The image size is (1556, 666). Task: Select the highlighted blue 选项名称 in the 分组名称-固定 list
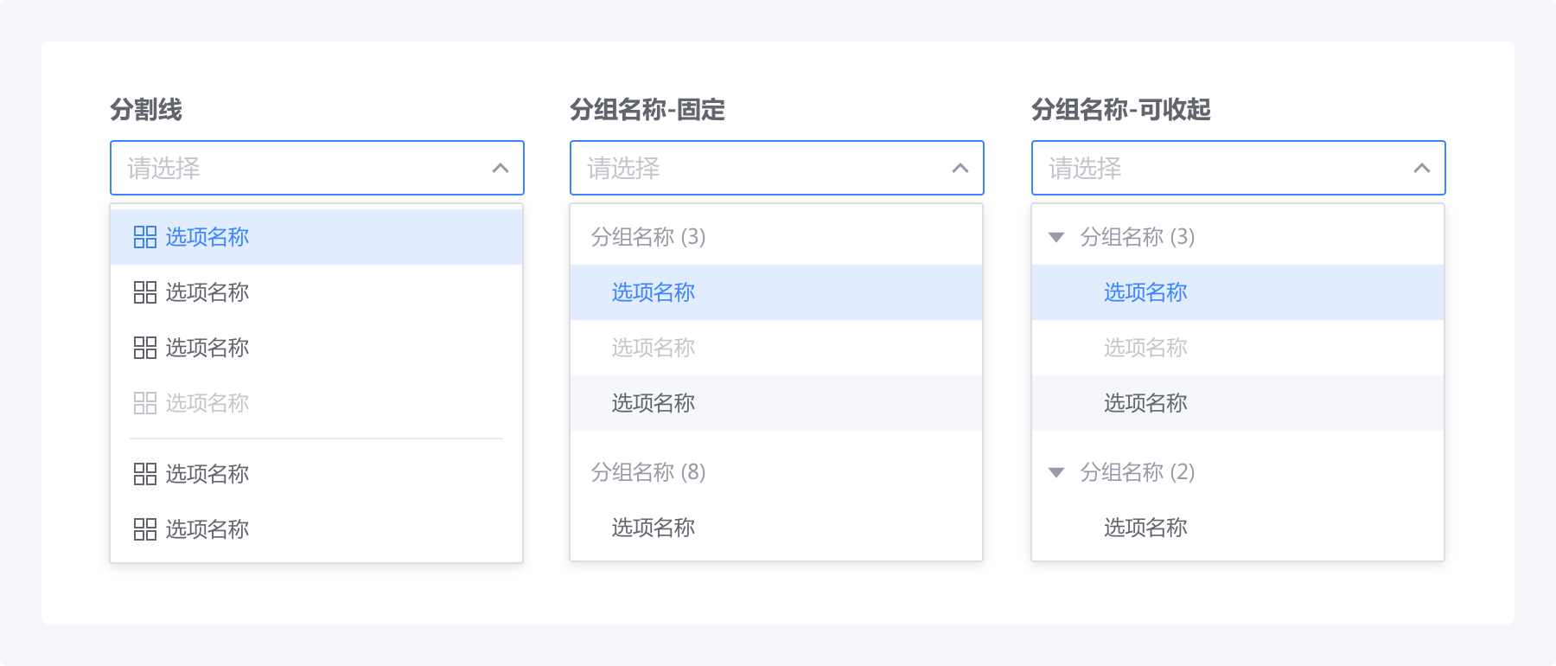point(776,292)
